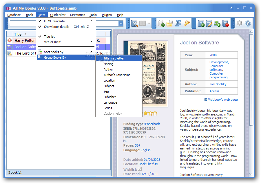Group books by Binding
This screenshot has width=261, height=184.
click(x=119, y=64)
